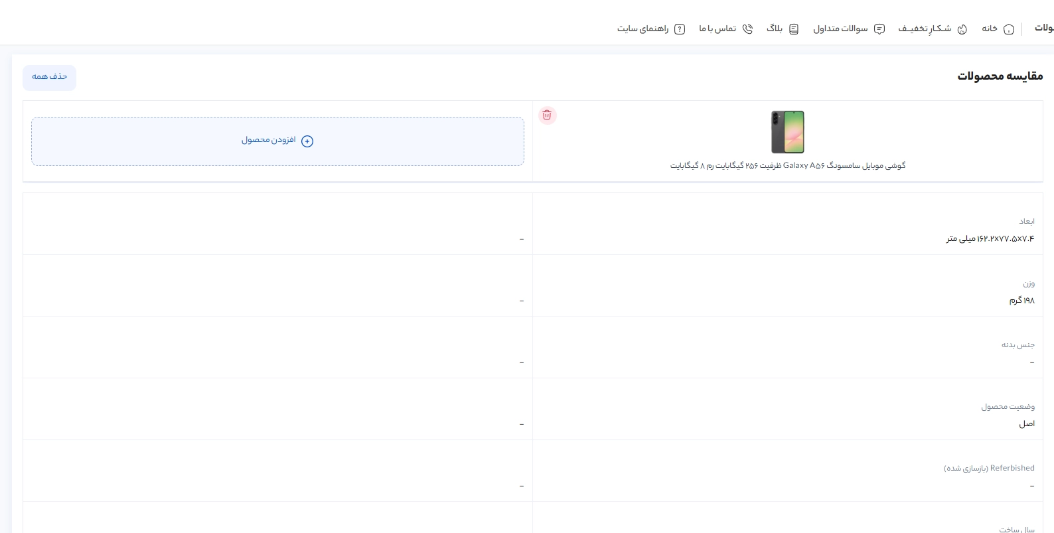This screenshot has height=533, width=1054.
Task: Click the مقایسه محصولات heading
Action: (x=1000, y=76)
